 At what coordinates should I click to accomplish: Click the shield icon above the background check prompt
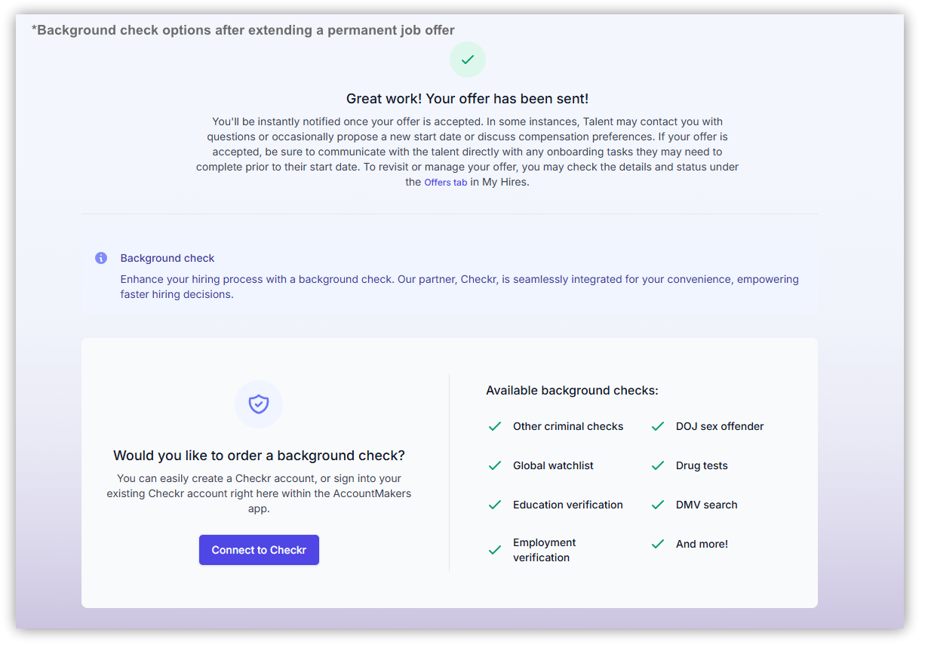pyautogui.click(x=259, y=404)
